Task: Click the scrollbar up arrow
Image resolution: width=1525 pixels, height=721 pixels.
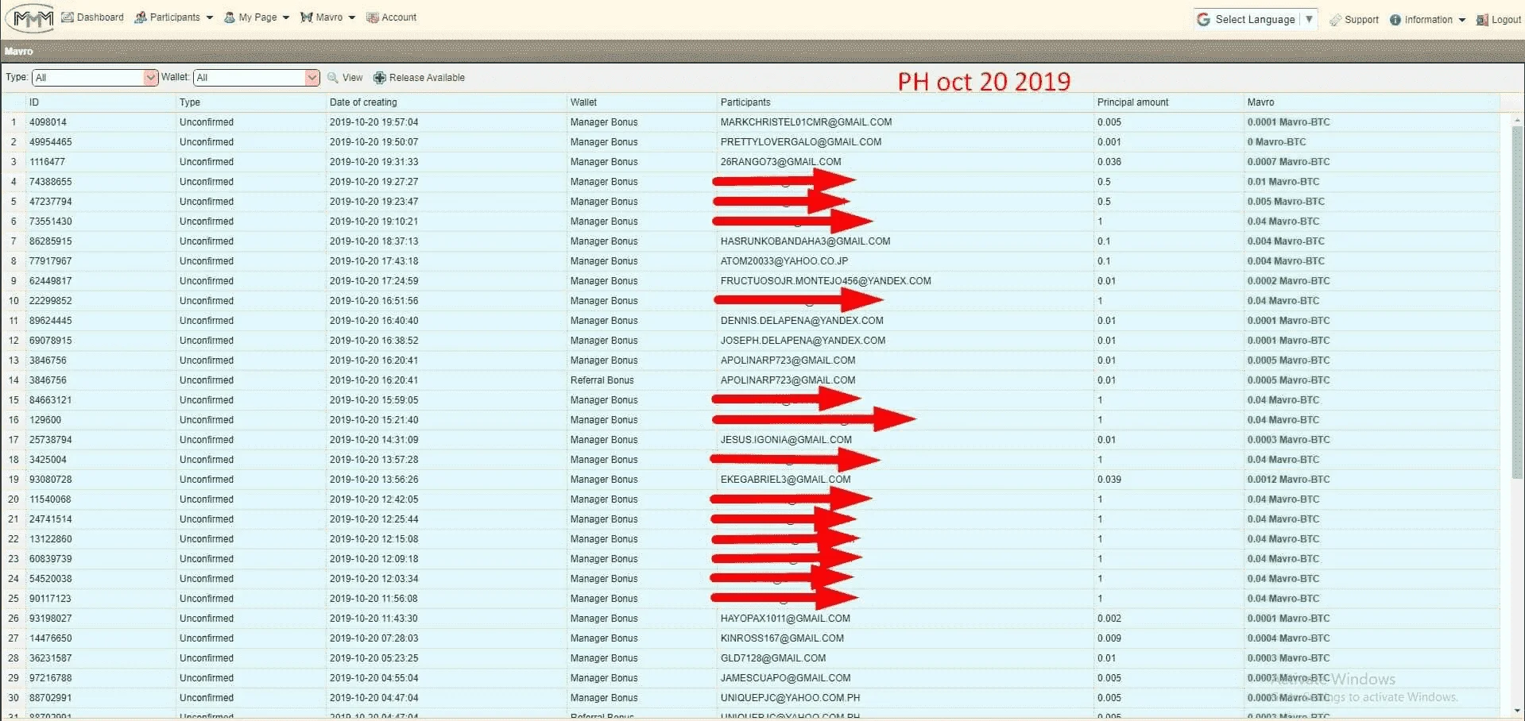Action: pos(1517,120)
